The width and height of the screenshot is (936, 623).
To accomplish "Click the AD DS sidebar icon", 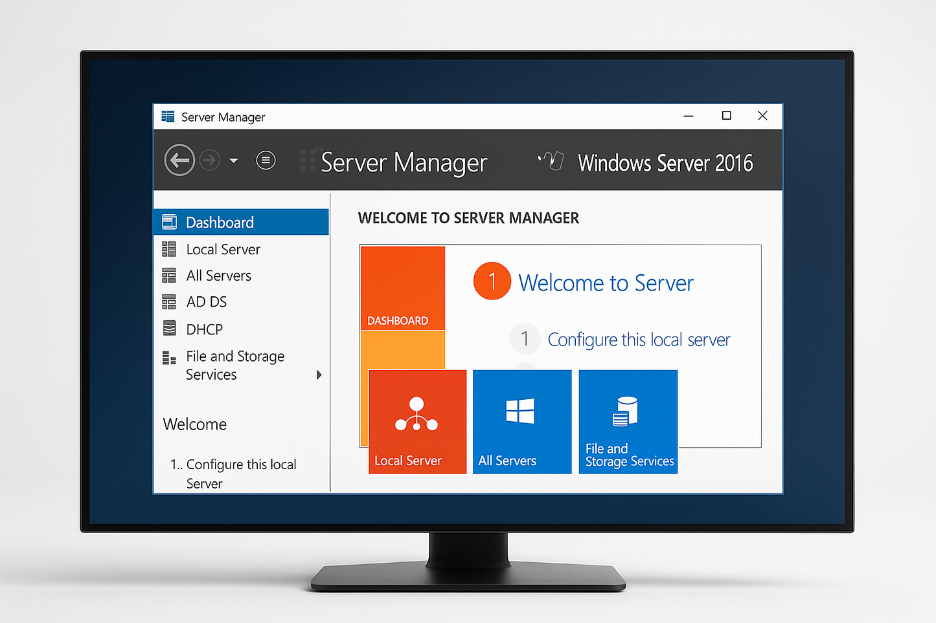I will (169, 301).
